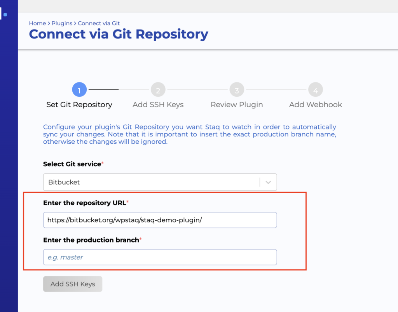Click the sidebar toggle square icon
398x312 pixels.
(x=5, y=14)
